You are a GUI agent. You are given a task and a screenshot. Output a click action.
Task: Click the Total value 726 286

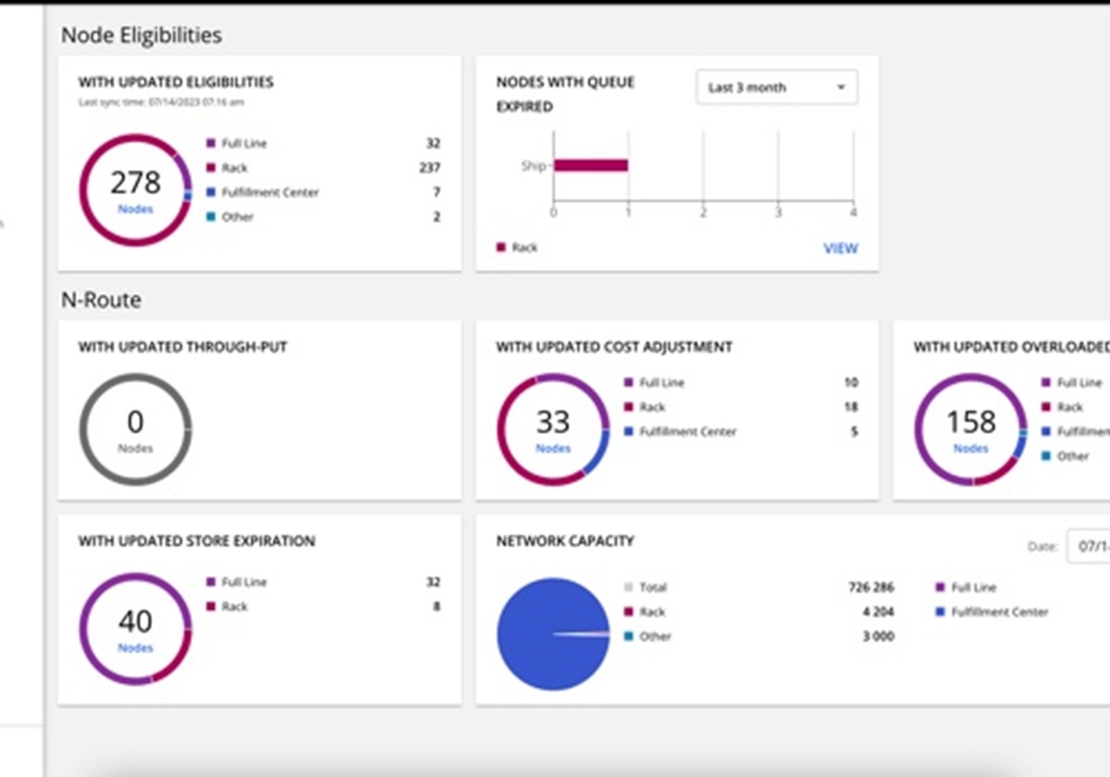click(x=871, y=587)
